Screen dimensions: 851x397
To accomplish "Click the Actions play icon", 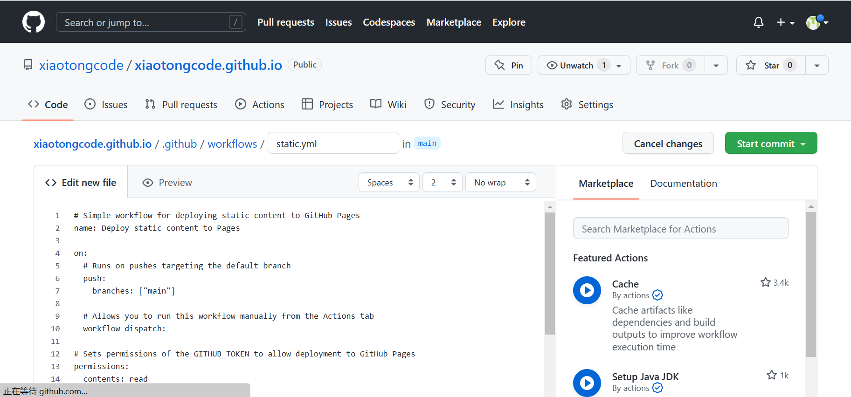I will click(x=241, y=104).
